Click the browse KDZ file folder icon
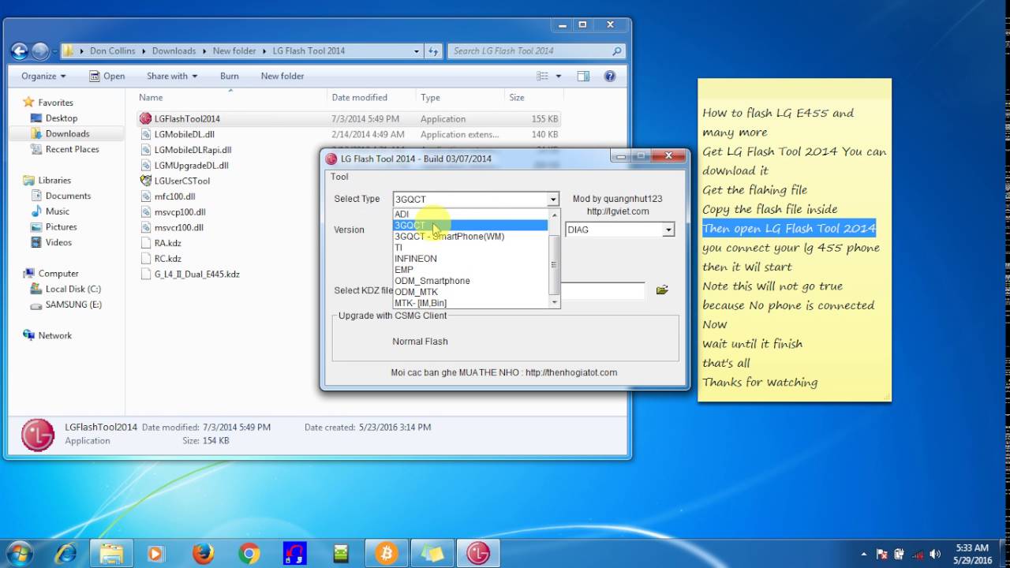The width and height of the screenshot is (1010, 568). click(662, 290)
